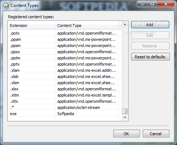Select the .ppsx extension row

pos(65,52)
